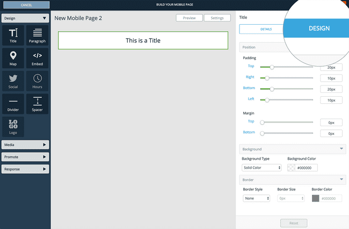Click the Background Color hex field

[306, 168]
